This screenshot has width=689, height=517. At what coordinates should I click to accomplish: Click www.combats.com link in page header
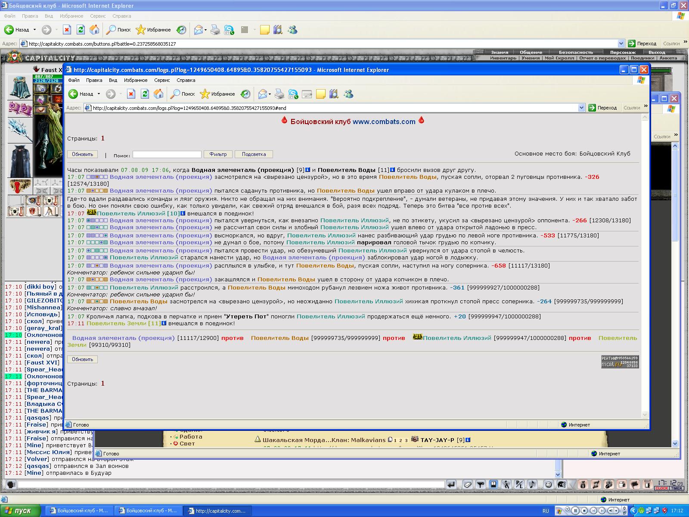pyautogui.click(x=384, y=121)
